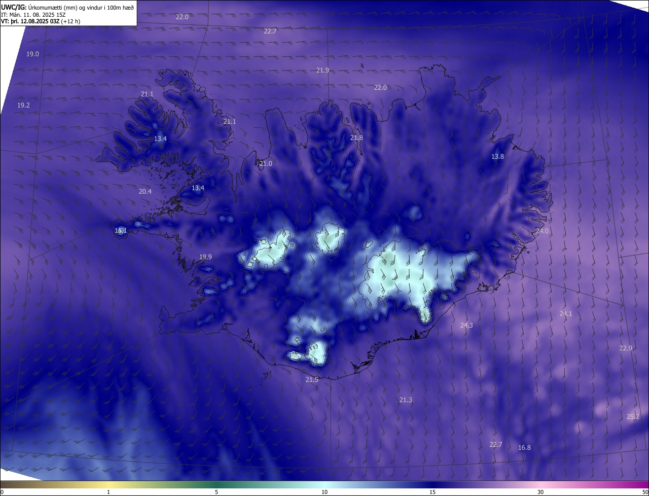
Task: Select the 13.8 value label
Action: click(x=497, y=156)
